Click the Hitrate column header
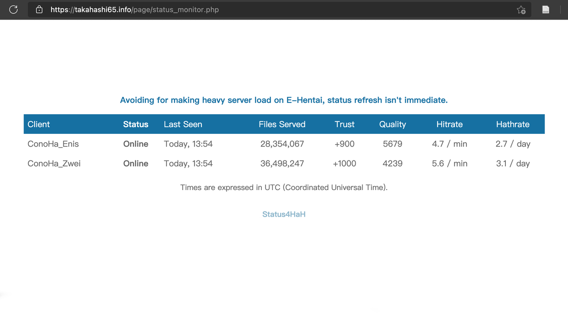Image resolution: width=568 pixels, height=319 pixels. (x=449, y=124)
